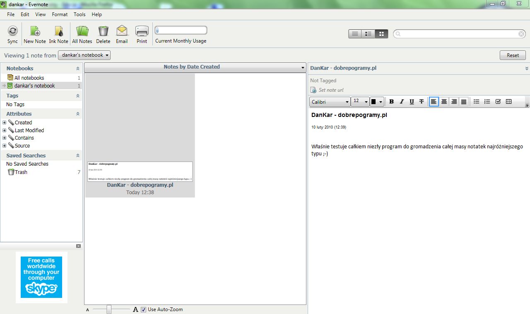Align text left

coord(434,102)
